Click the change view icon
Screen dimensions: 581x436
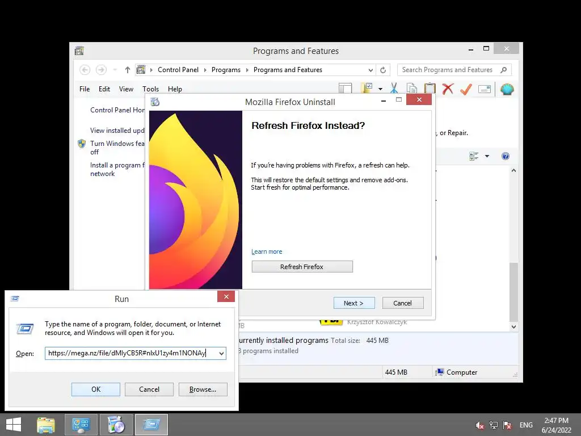474,156
